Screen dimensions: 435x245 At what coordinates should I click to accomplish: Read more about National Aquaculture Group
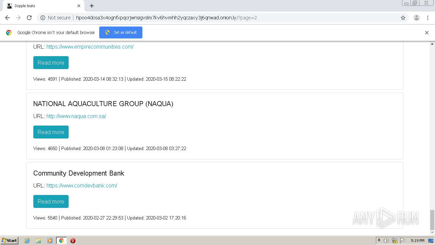point(51,132)
